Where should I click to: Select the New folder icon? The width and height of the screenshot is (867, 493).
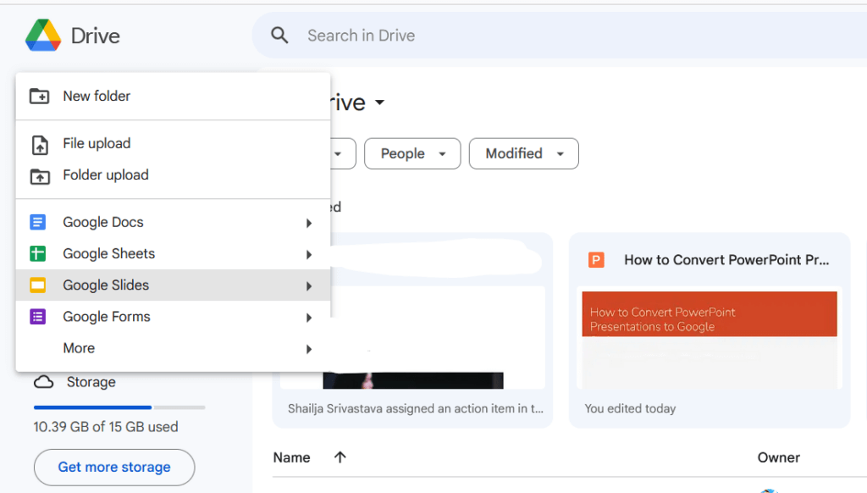point(40,96)
